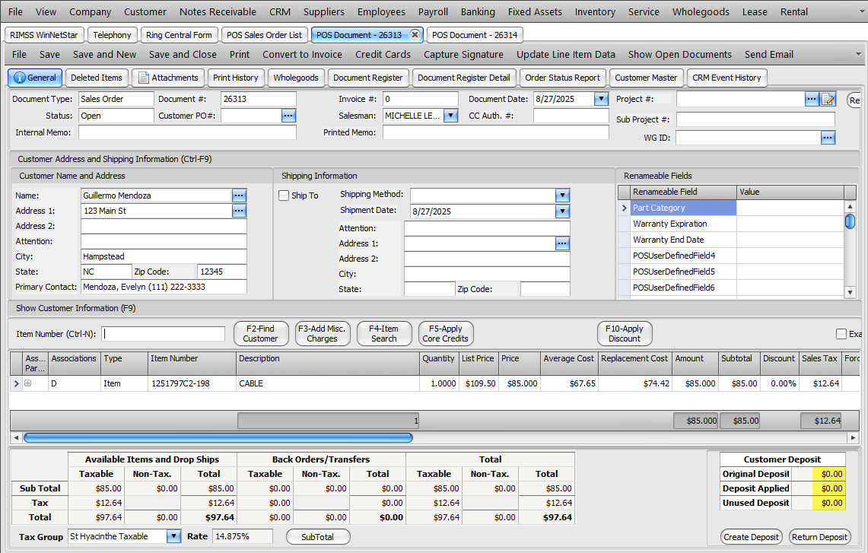868x553 pixels.
Task: Open the Tax Group dropdown
Action: [x=173, y=536]
